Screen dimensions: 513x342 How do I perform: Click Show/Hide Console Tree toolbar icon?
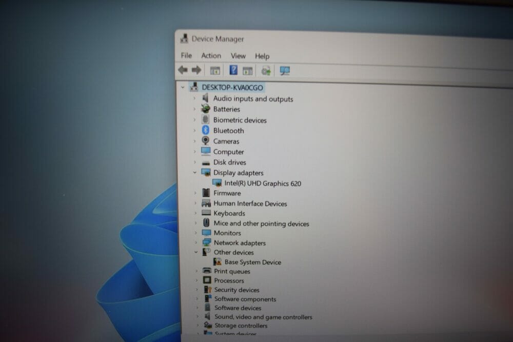coord(214,70)
